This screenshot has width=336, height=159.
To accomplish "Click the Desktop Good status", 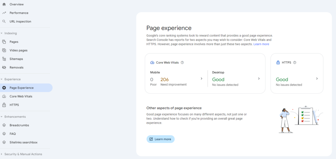I will pyautogui.click(x=218, y=79).
